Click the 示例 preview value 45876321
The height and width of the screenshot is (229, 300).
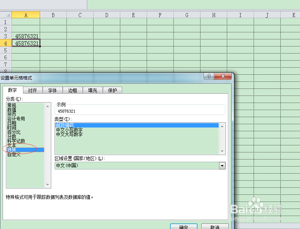click(x=66, y=111)
